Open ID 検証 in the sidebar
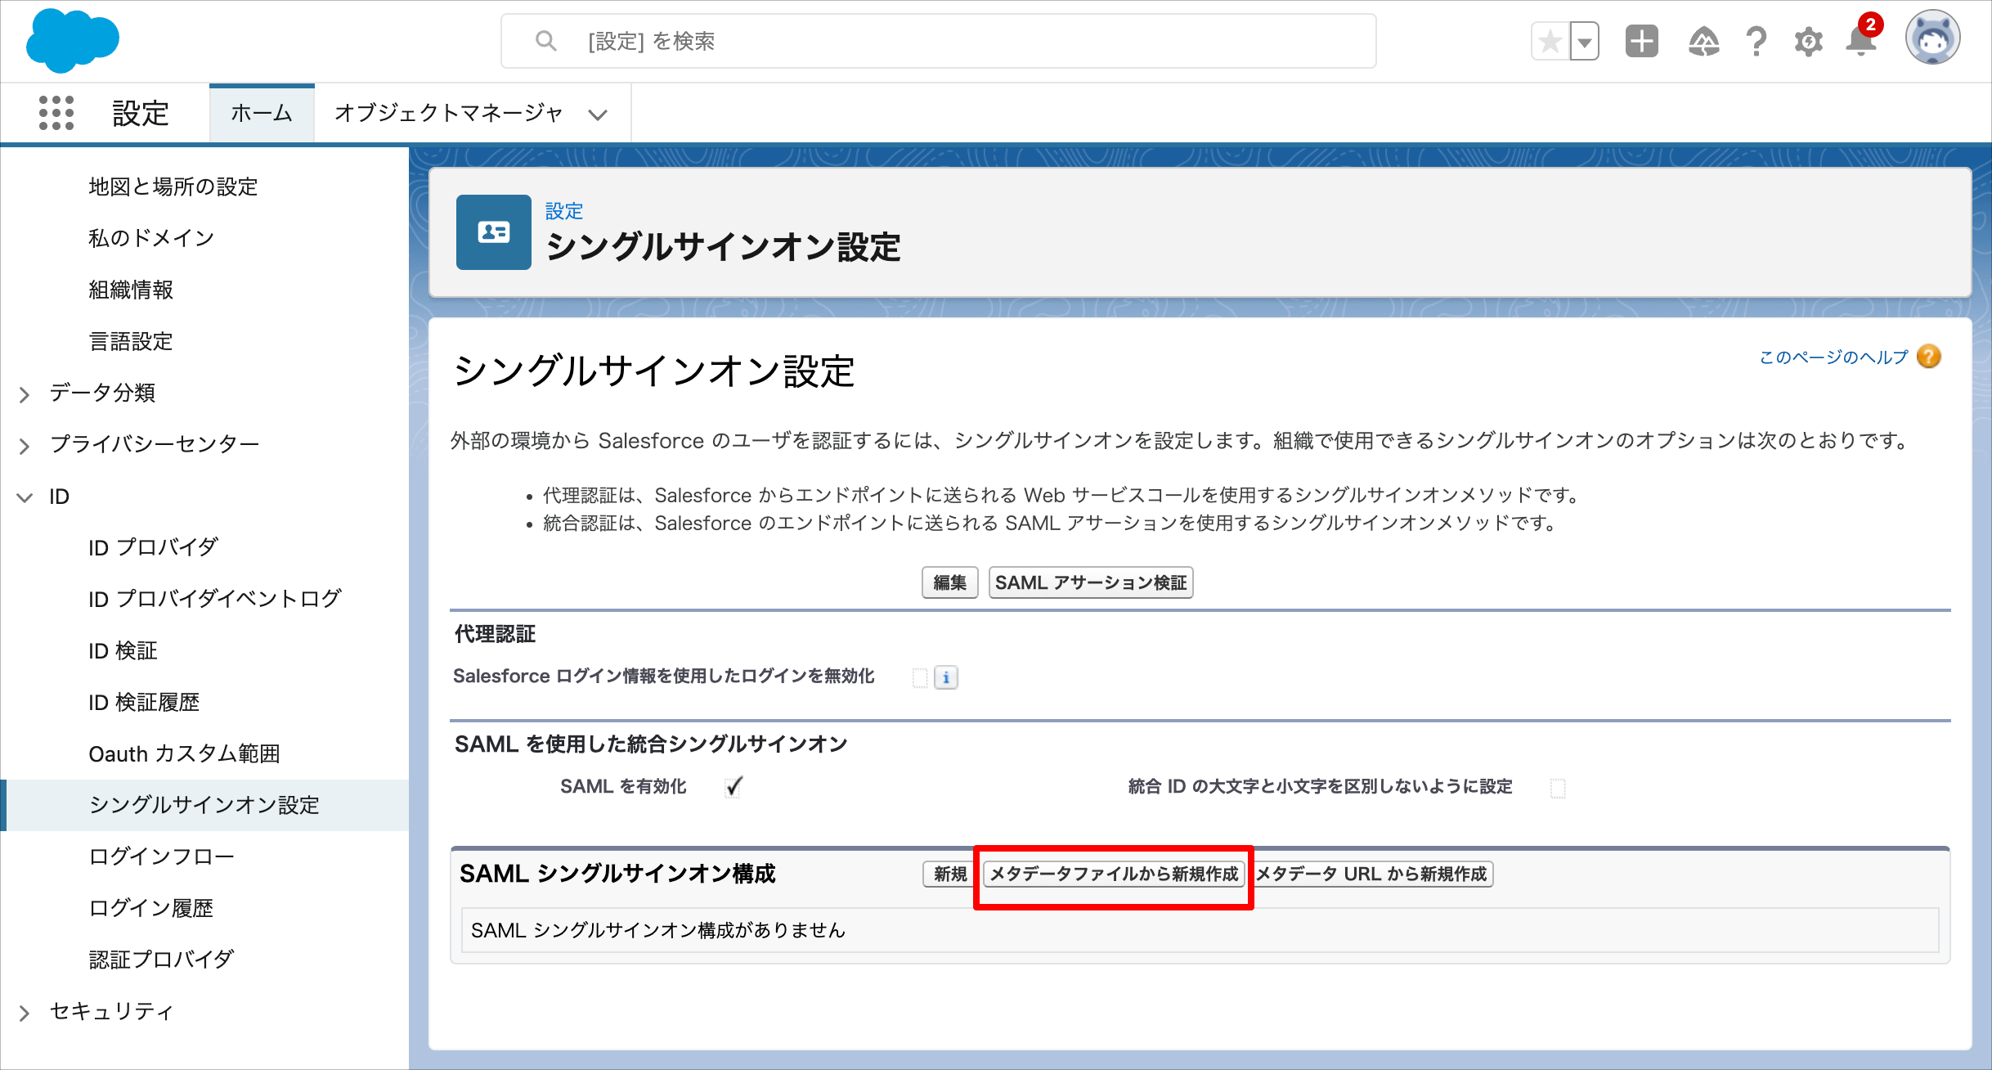 (x=123, y=650)
